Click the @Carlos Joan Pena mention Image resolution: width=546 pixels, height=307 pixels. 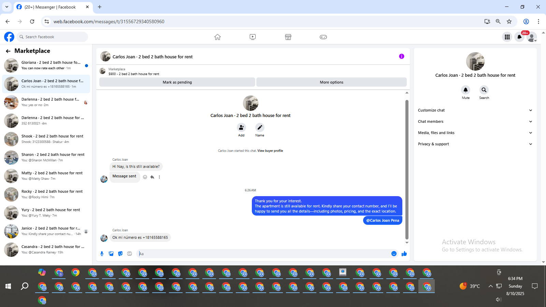pos(383,220)
